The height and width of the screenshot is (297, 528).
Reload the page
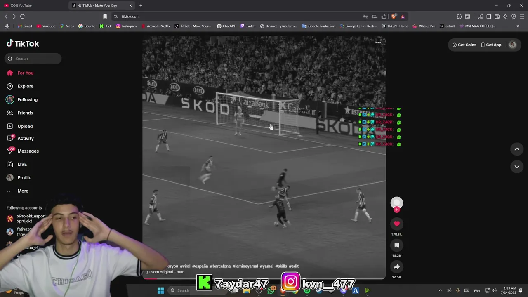point(22,16)
